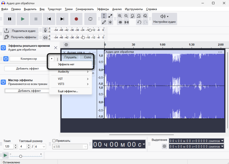
Task: Open the snap к 1/8 dropdown
Action: 70,146
